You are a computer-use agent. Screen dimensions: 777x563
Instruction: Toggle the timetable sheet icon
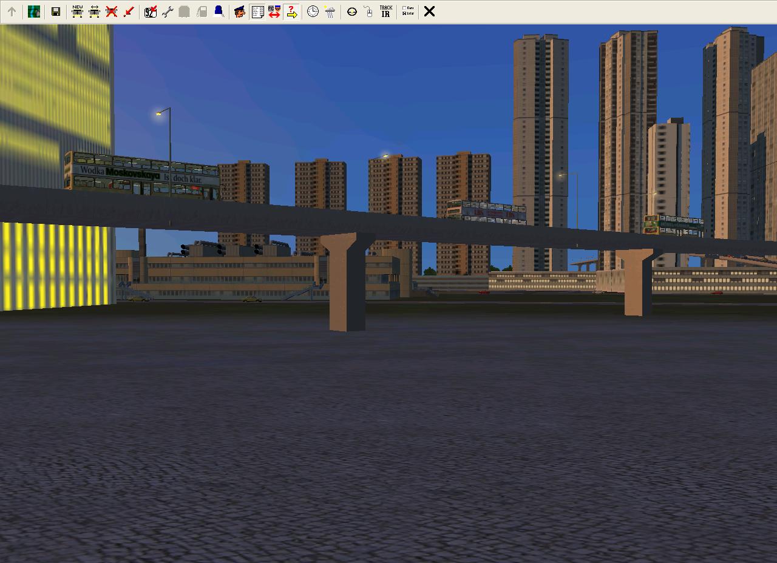pos(257,12)
